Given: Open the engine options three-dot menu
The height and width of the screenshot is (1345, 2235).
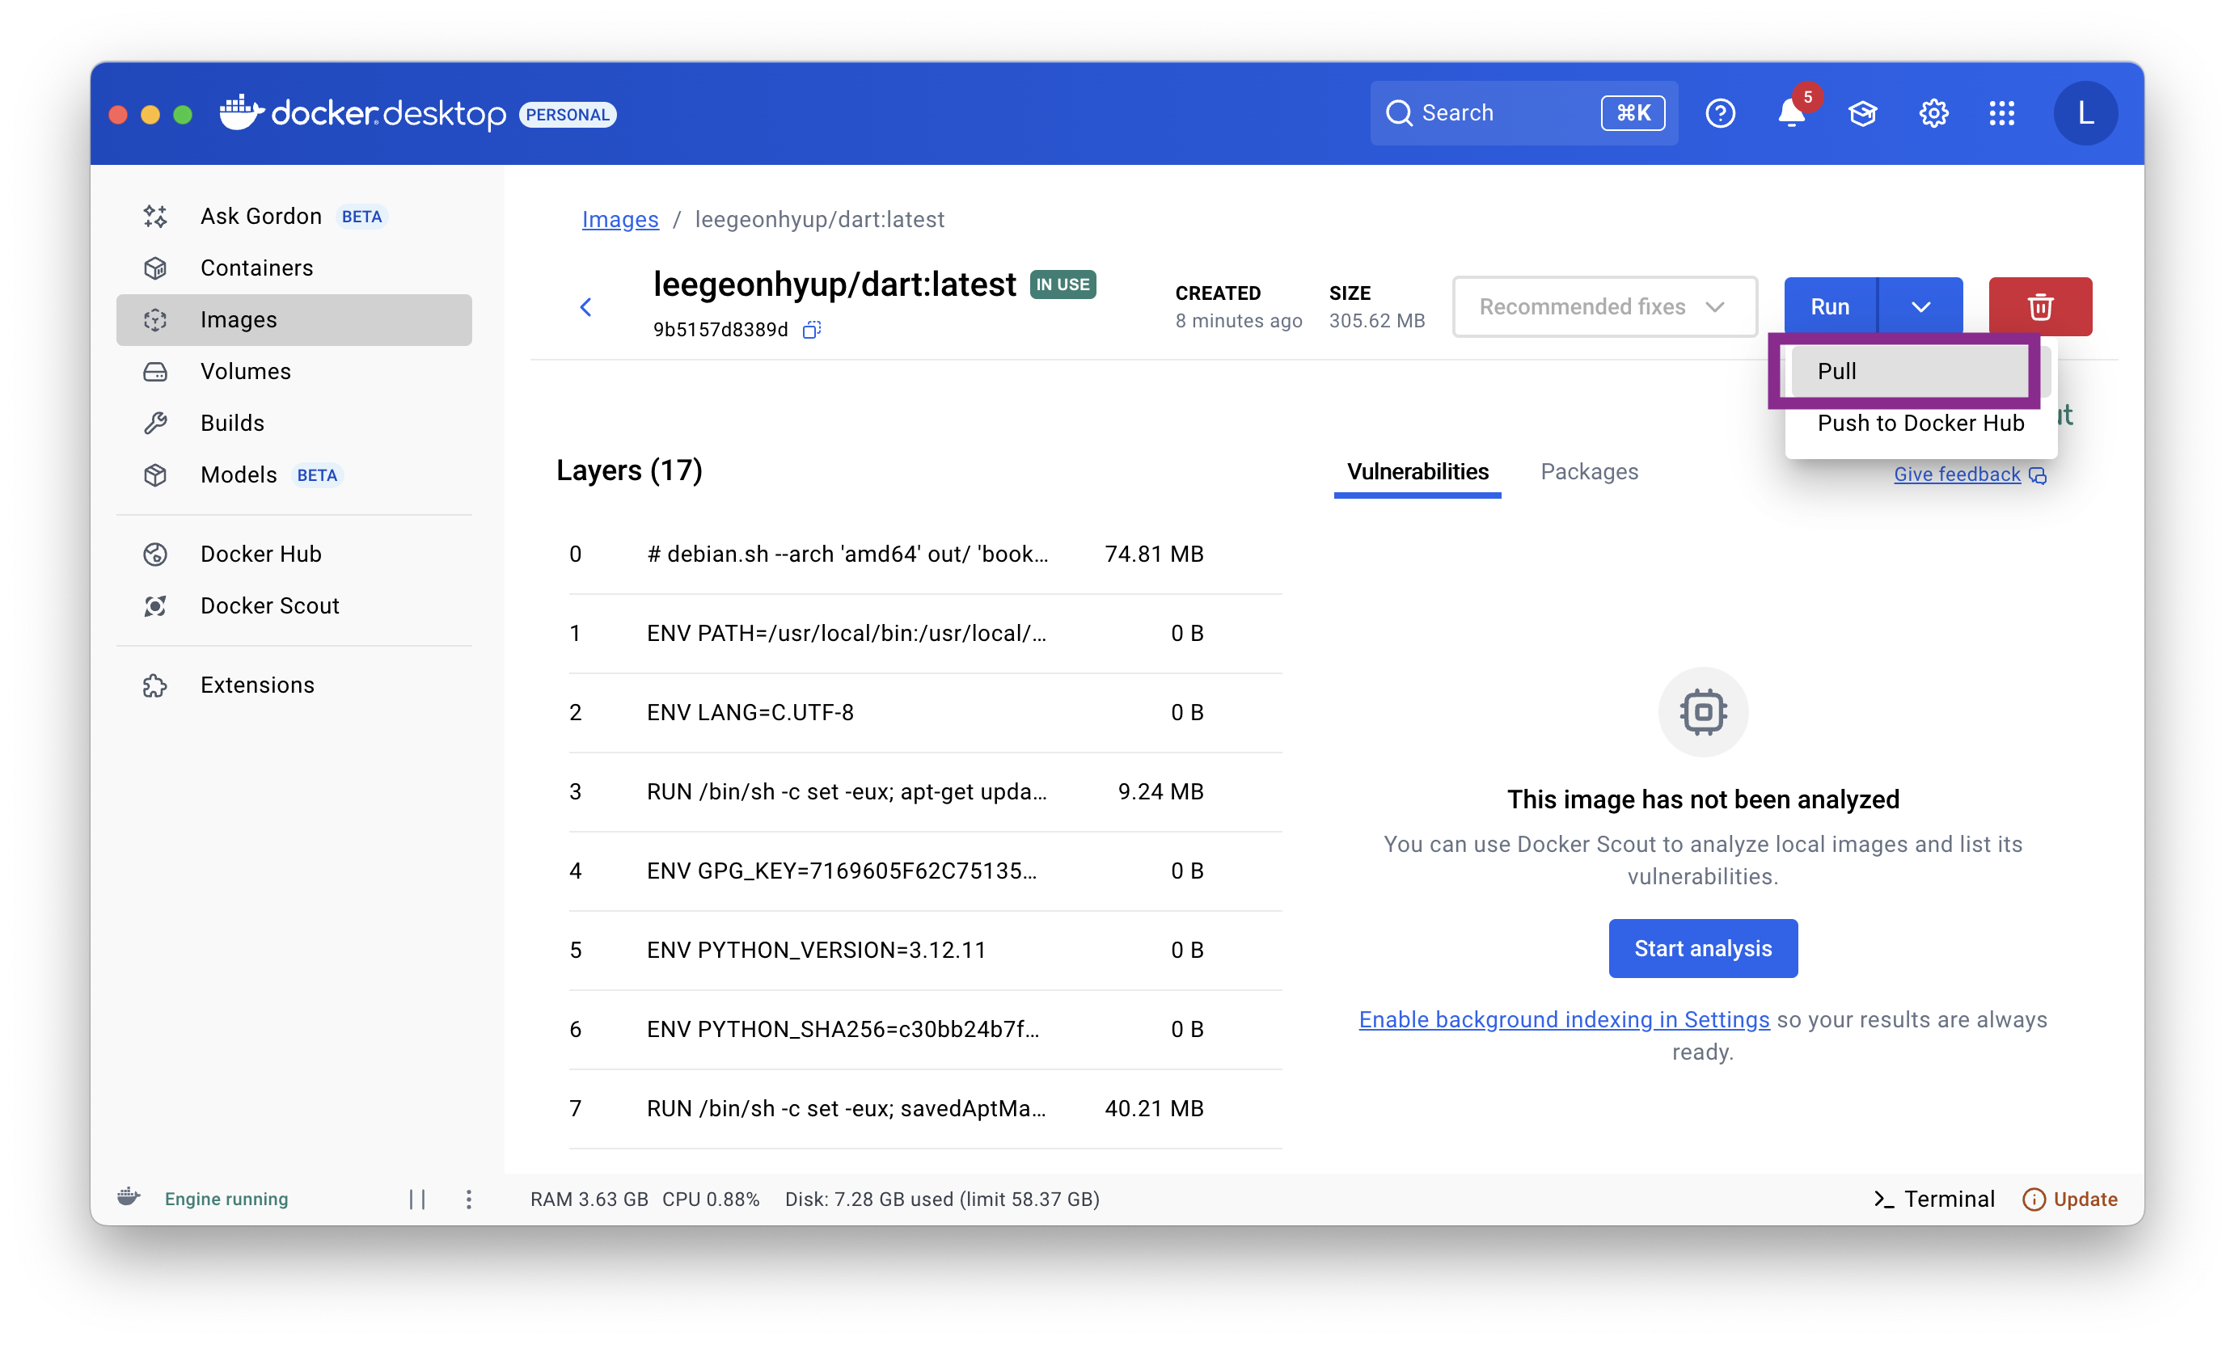Looking at the screenshot, I should (469, 1199).
